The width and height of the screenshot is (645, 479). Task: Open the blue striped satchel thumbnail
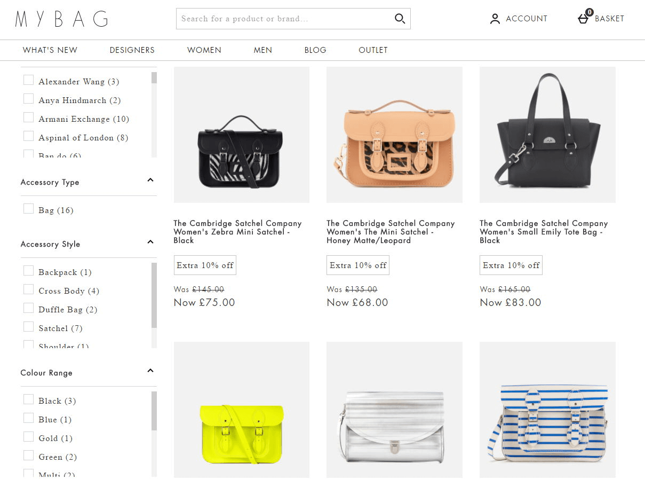[547, 410]
